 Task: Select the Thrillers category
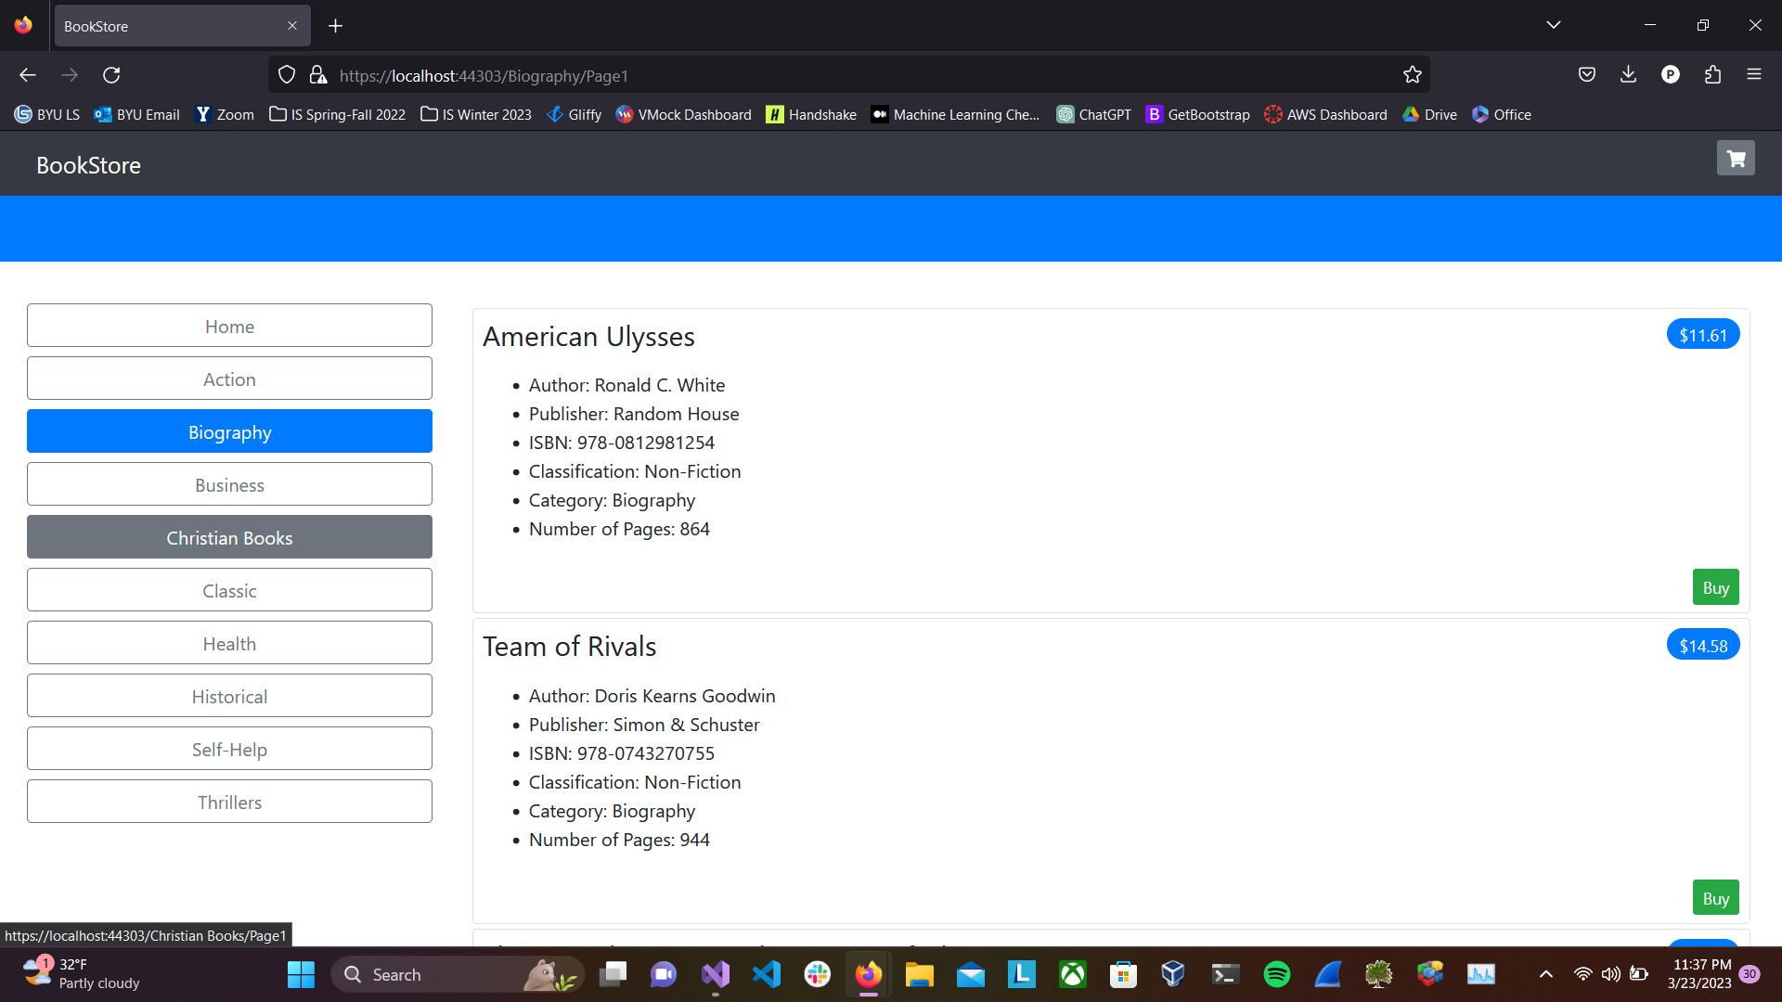pyautogui.click(x=229, y=802)
